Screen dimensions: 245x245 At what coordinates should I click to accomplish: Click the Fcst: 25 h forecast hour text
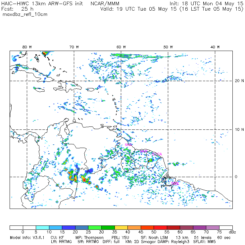[x=17, y=9]
